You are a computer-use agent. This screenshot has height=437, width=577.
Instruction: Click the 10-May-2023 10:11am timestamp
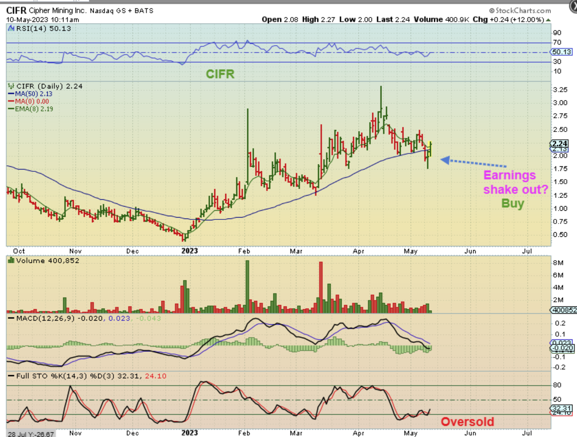(x=43, y=20)
